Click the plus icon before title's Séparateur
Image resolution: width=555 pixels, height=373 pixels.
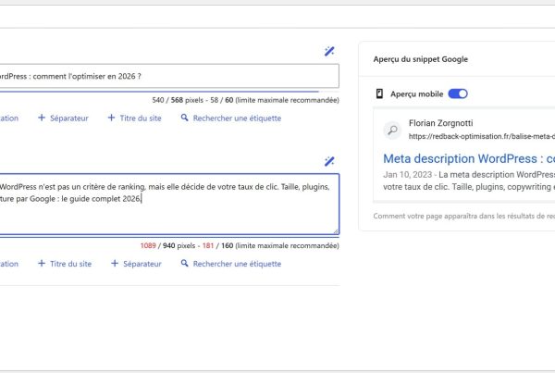[x=42, y=118]
